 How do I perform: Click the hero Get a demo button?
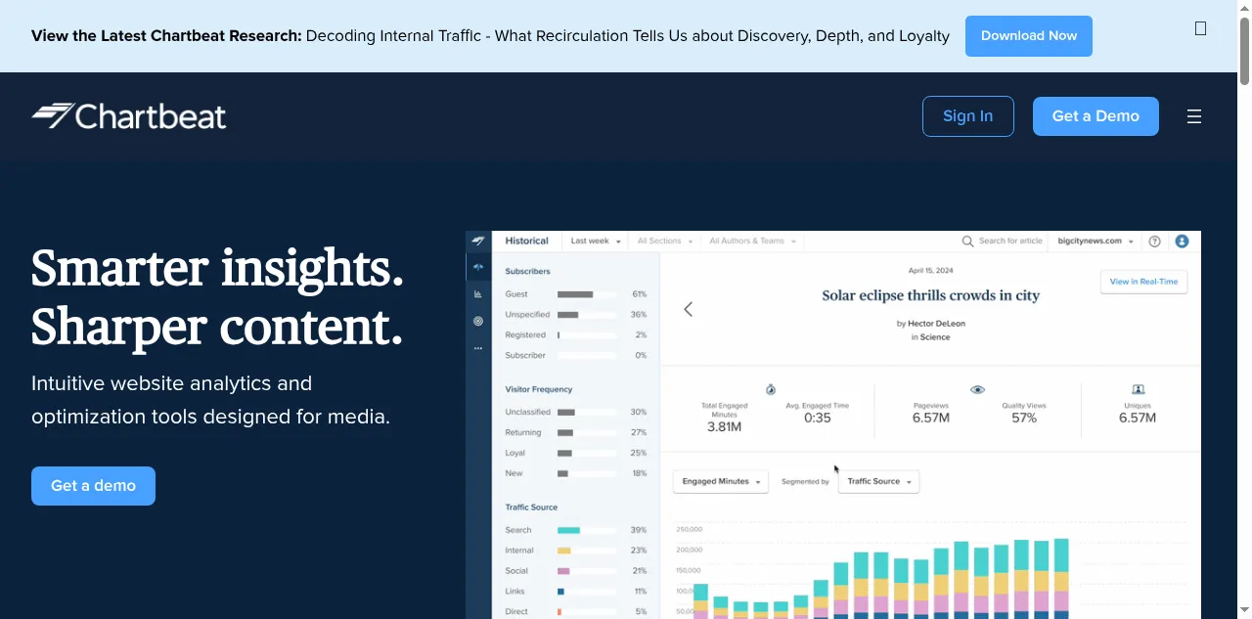coord(93,486)
